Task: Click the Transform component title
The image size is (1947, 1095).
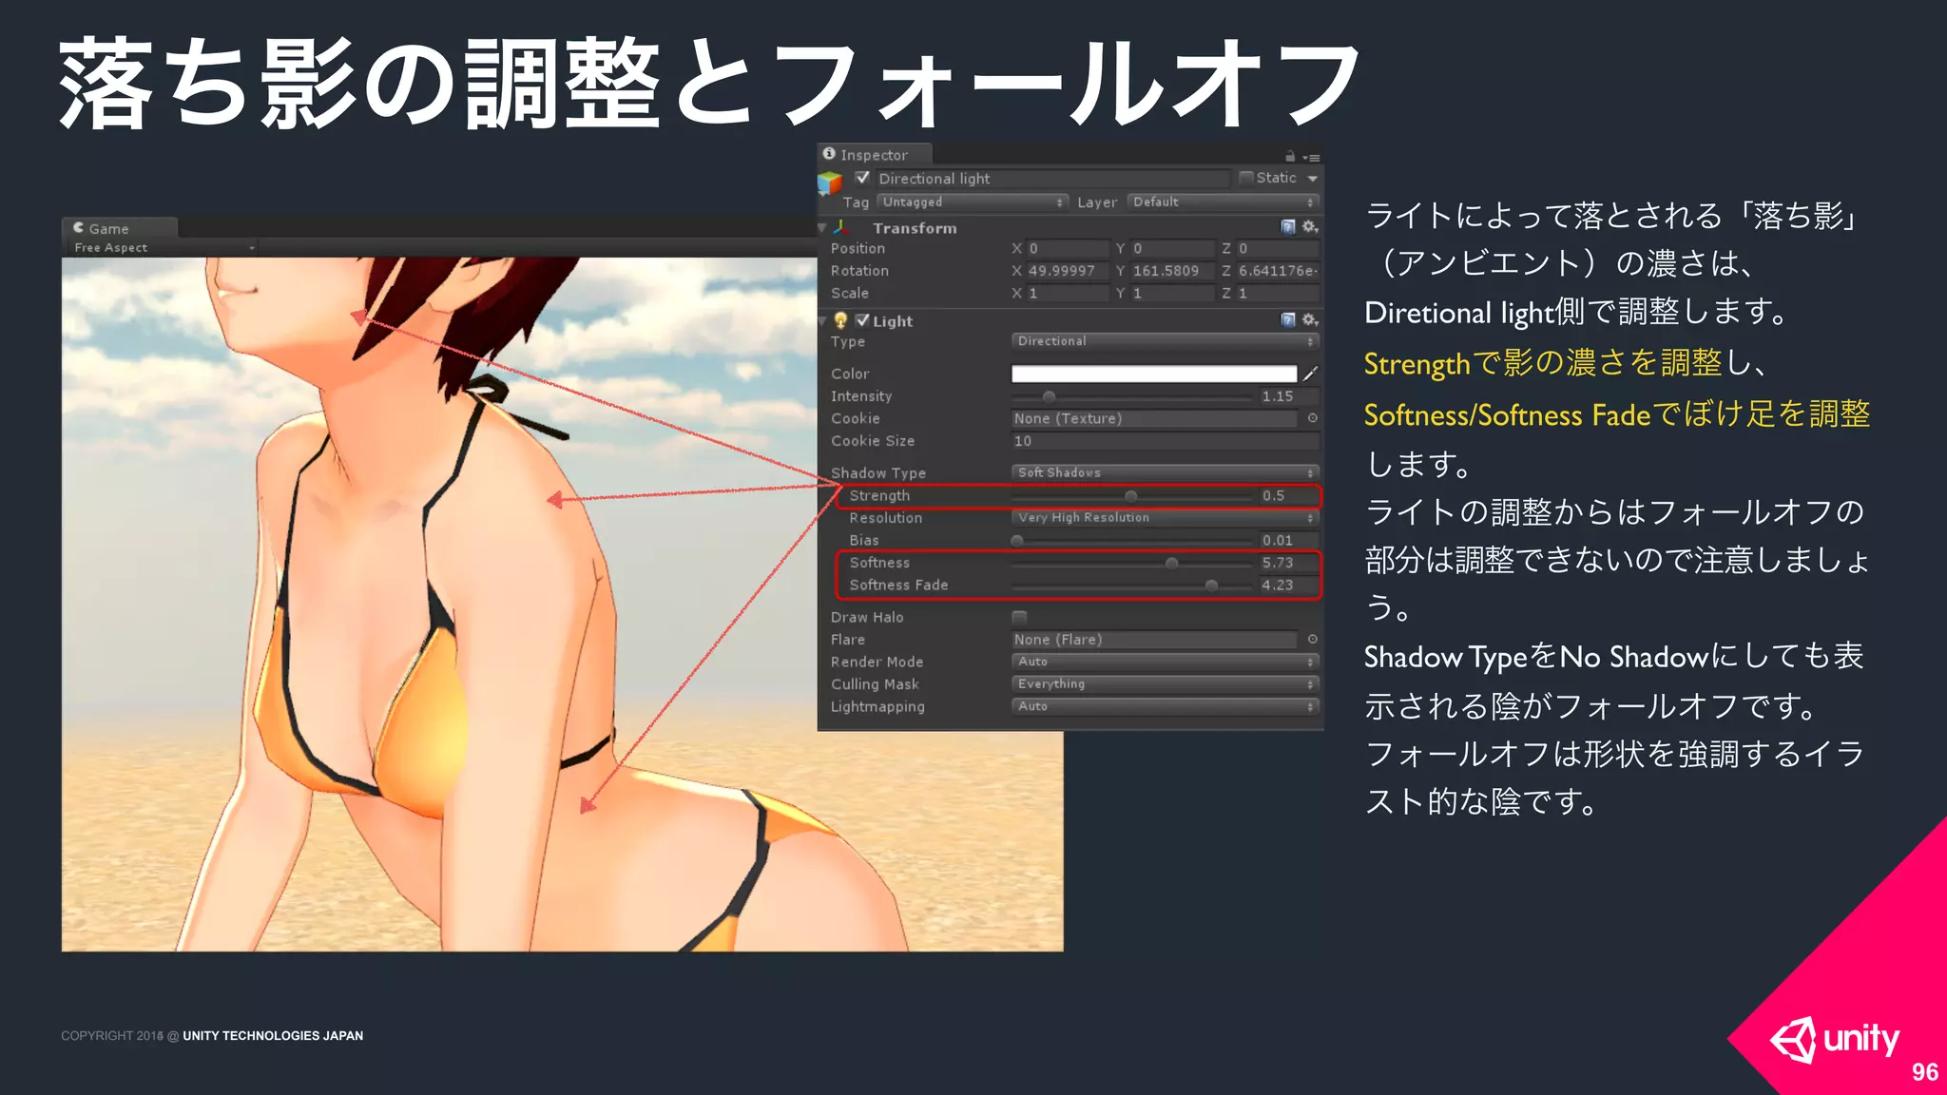Action: pos(915,228)
